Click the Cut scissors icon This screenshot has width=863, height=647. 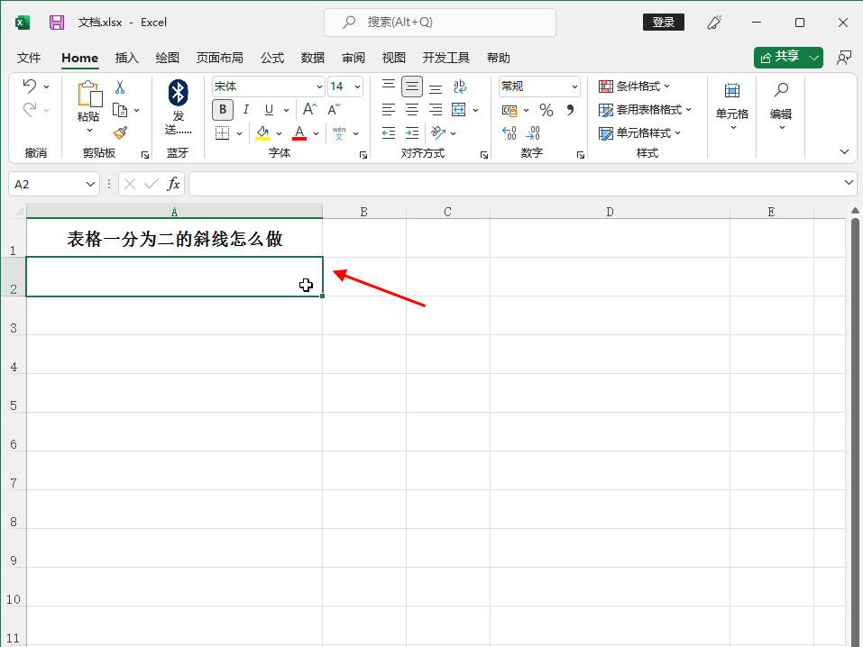[x=120, y=87]
